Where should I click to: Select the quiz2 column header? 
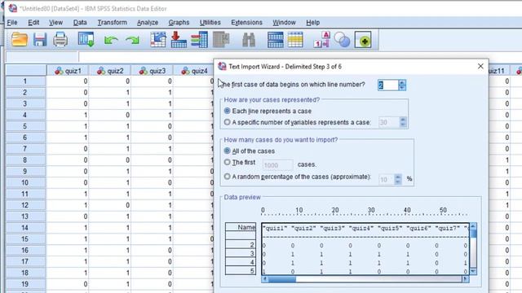[x=110, y=71]
